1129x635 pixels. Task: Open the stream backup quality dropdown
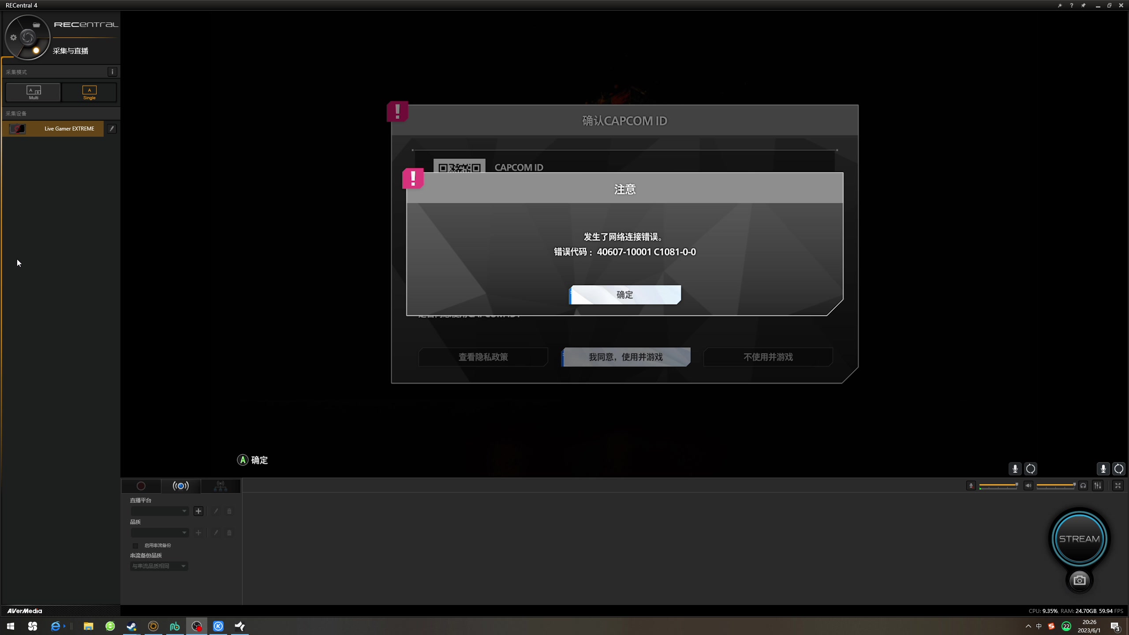(159, 566)
